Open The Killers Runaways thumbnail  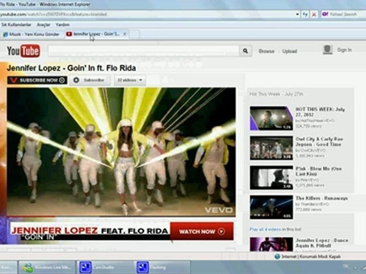pyautogui.click(x=271, y=207)
